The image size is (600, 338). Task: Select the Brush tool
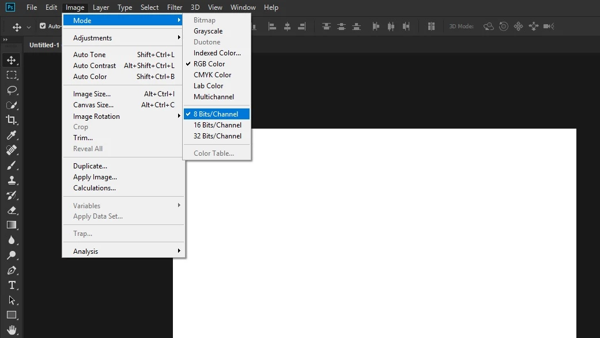point(12,166)
